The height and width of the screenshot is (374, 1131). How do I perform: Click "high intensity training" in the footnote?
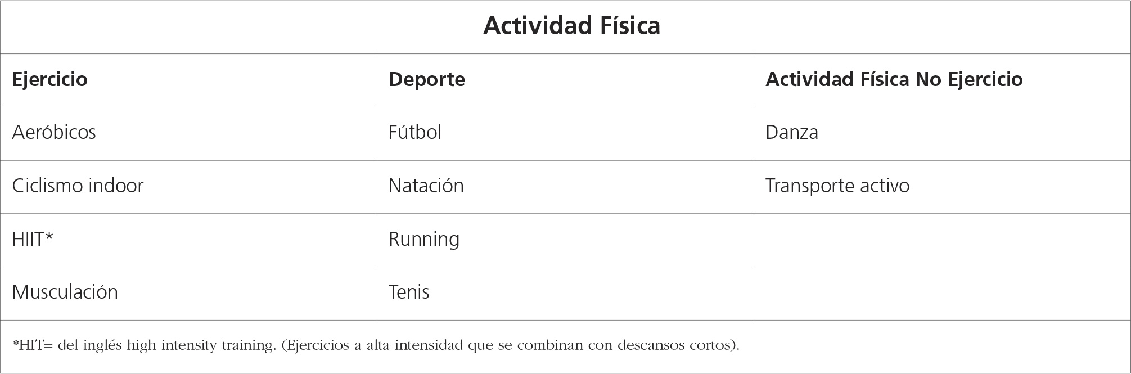(201, 345)
